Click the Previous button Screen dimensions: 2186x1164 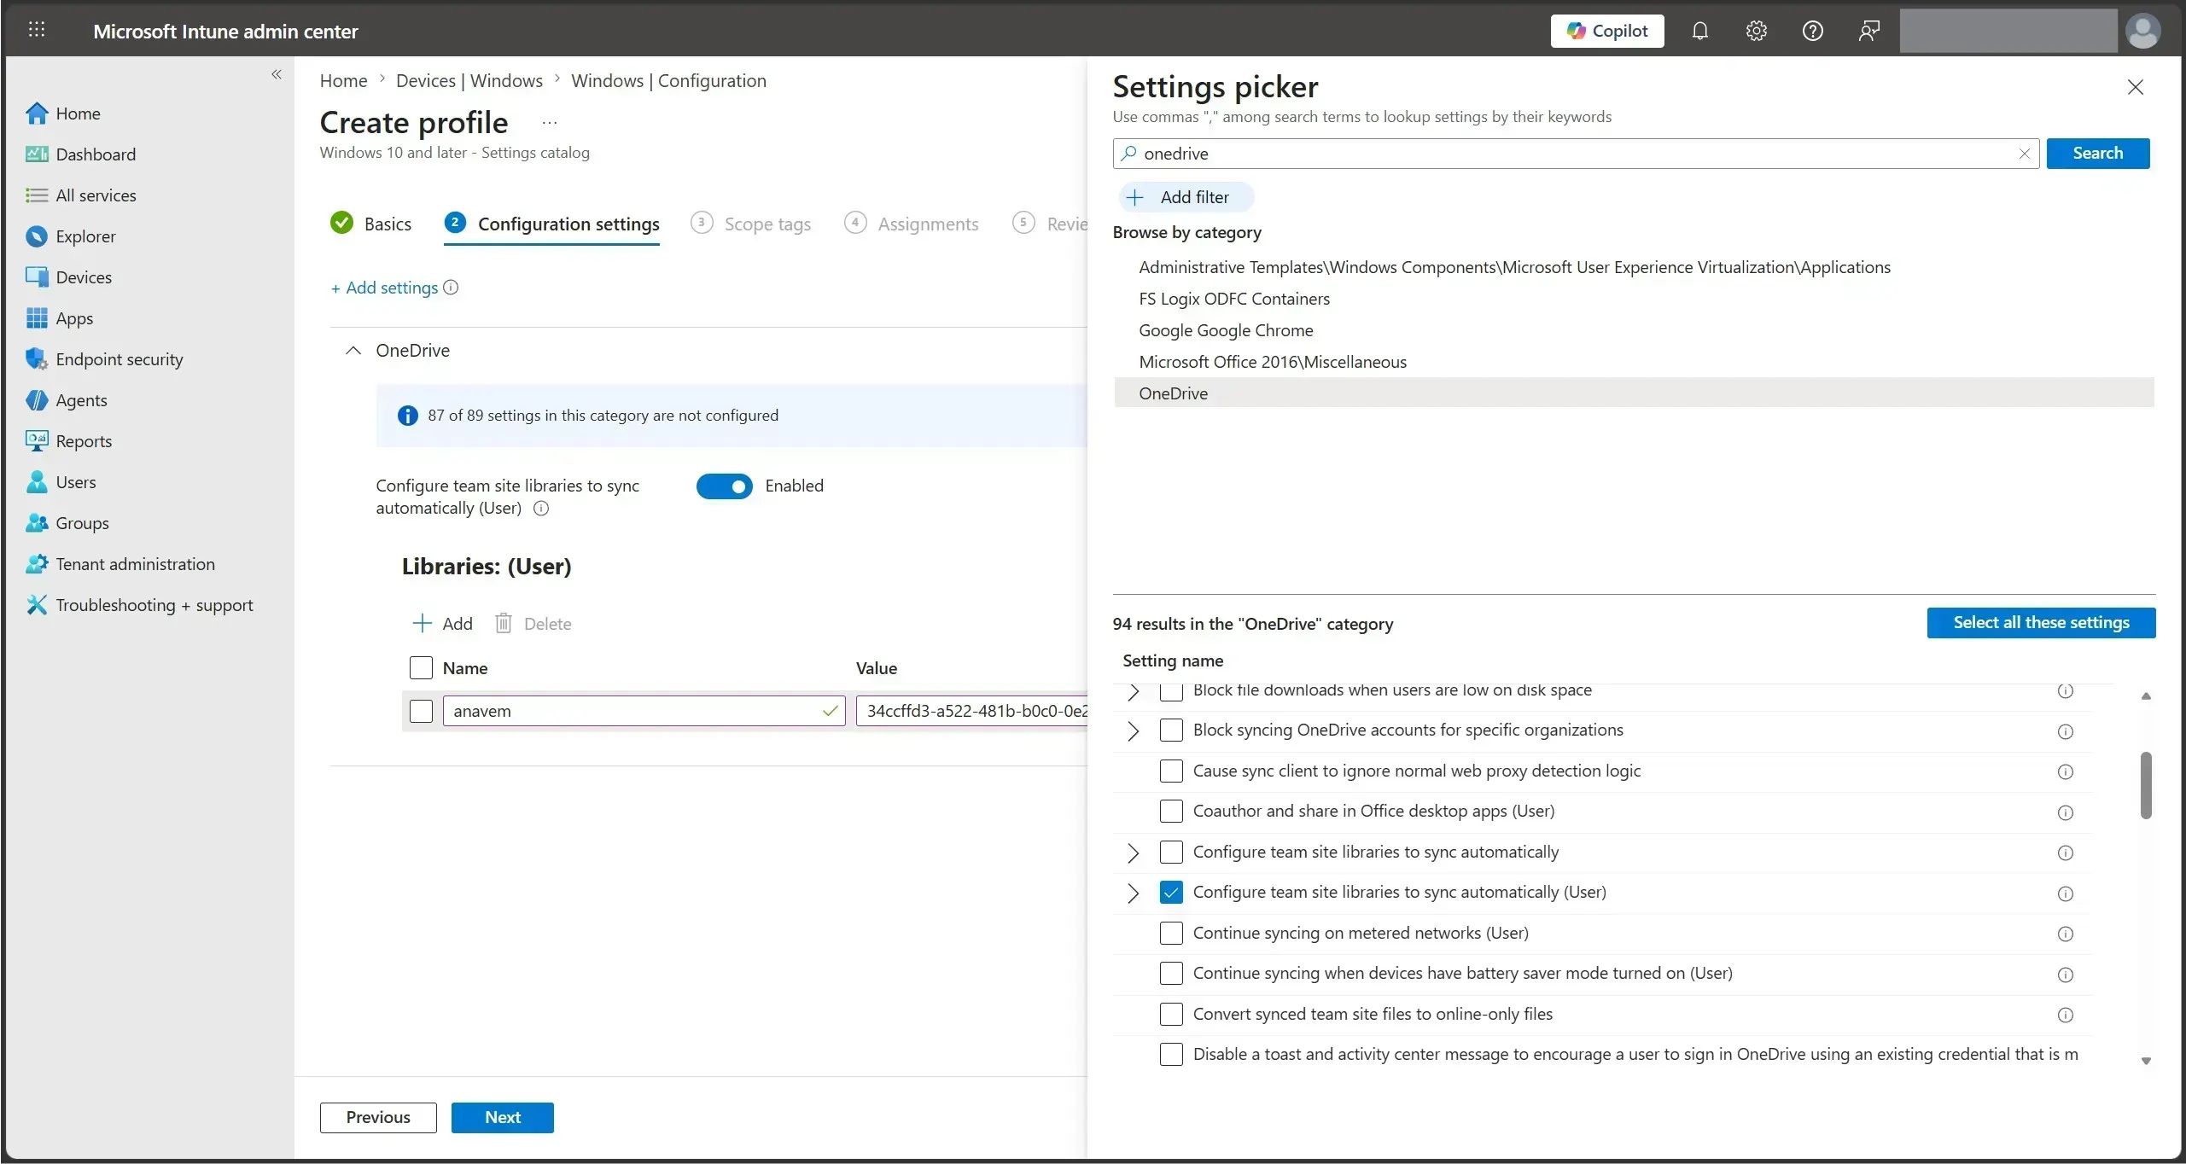(x=378, y=1118)
